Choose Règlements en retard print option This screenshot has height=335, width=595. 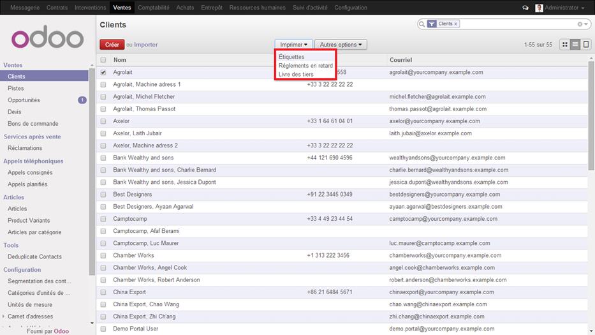point(305,65)
